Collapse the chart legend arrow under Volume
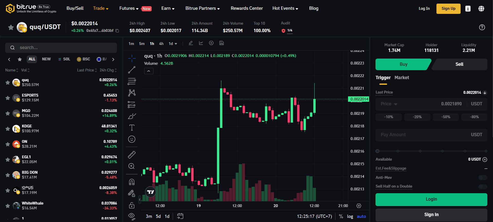The height and width of the screenshot is (222, 493). (x=149, y=71)
